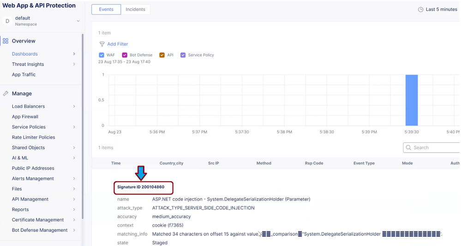
Task: Click the Overview grid icon
Action: point(6,41)
